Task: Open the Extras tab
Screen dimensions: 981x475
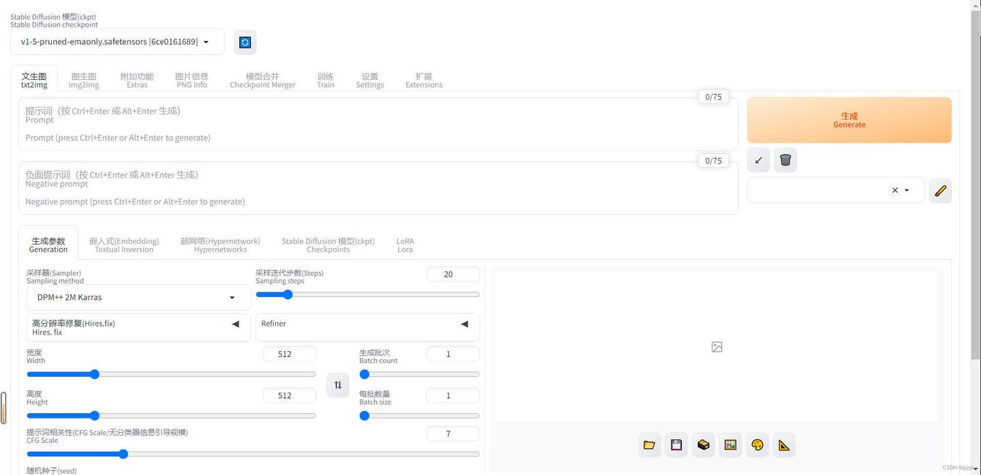Action: 137,80
